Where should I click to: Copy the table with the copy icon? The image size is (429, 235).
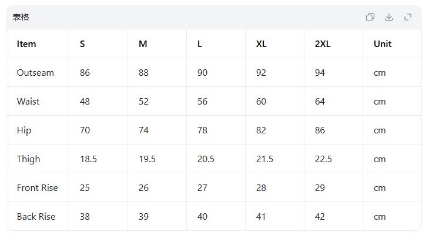click(x=370, y=17)
